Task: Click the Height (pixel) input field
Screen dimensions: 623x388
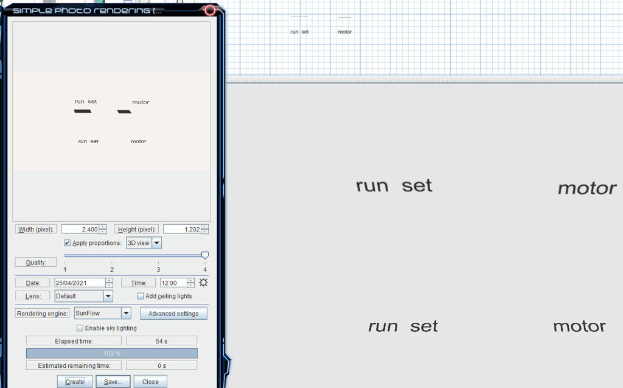Action: tap(182, 229)
